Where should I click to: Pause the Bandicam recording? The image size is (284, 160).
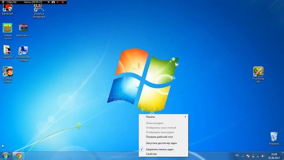tap(58, 2)
